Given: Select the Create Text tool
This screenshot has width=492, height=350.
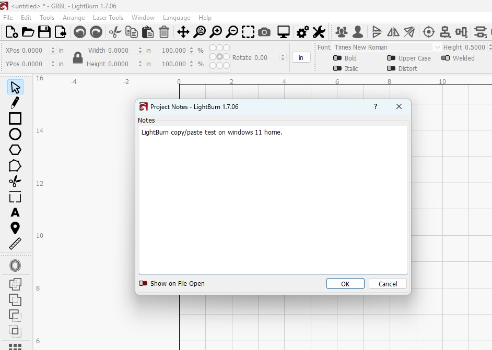Looking at the screenshot, I should point(15,212).
